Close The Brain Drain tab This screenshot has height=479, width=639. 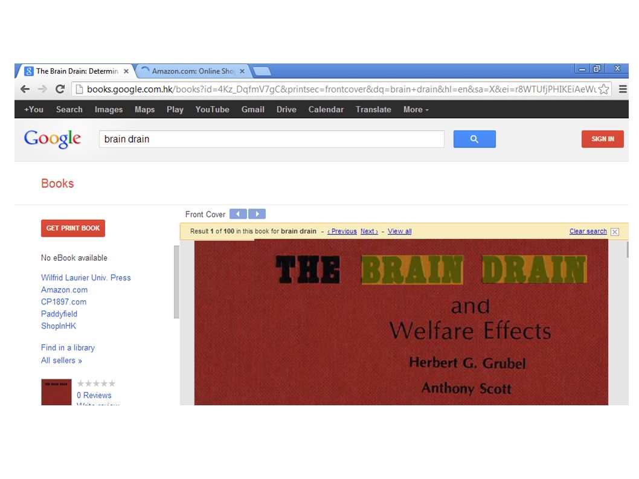126,71
